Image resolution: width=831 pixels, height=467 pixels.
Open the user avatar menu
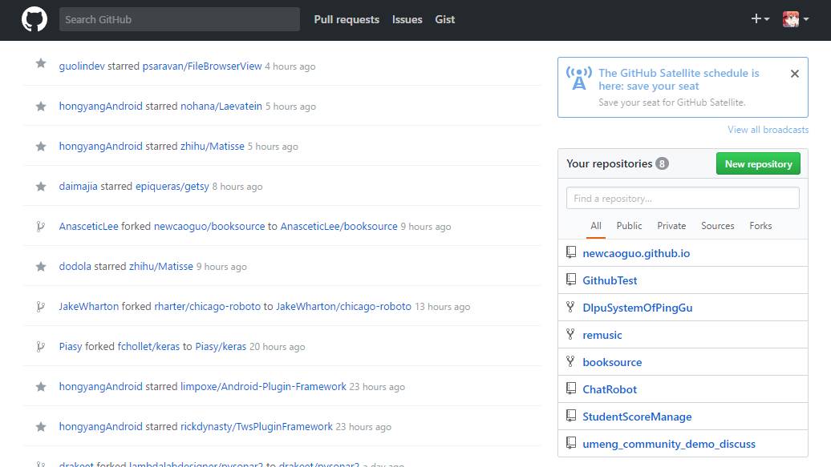tap(796, 19)
